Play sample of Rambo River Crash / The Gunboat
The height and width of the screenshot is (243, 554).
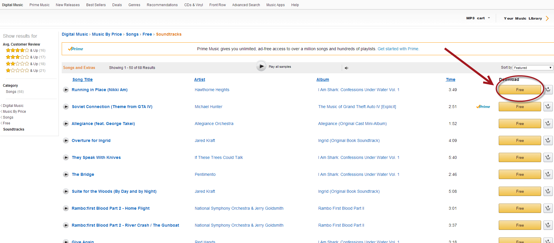[x=66, y=225]
